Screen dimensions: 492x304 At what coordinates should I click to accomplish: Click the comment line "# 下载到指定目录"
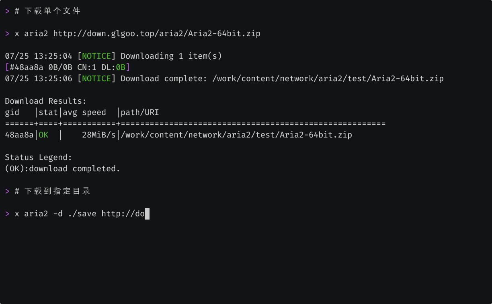(52, 191)
